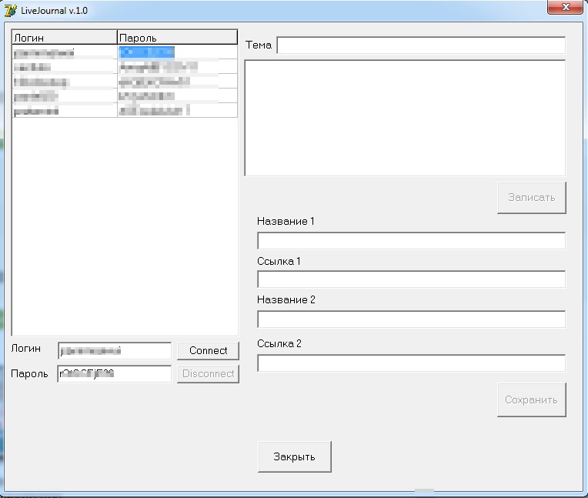Image resolution: width=588 pixels, height=498 pixels.
Task: Select the third row password cell
Action: click(x=177, y=82)
